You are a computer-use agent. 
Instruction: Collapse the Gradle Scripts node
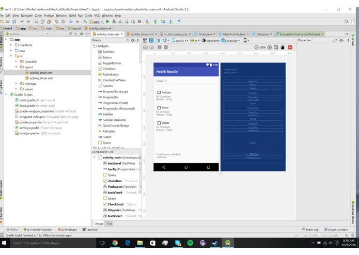[x=6, y=94]
